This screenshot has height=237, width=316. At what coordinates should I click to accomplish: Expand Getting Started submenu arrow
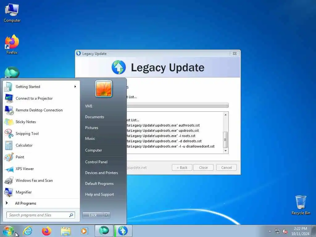tap(75, 87)
